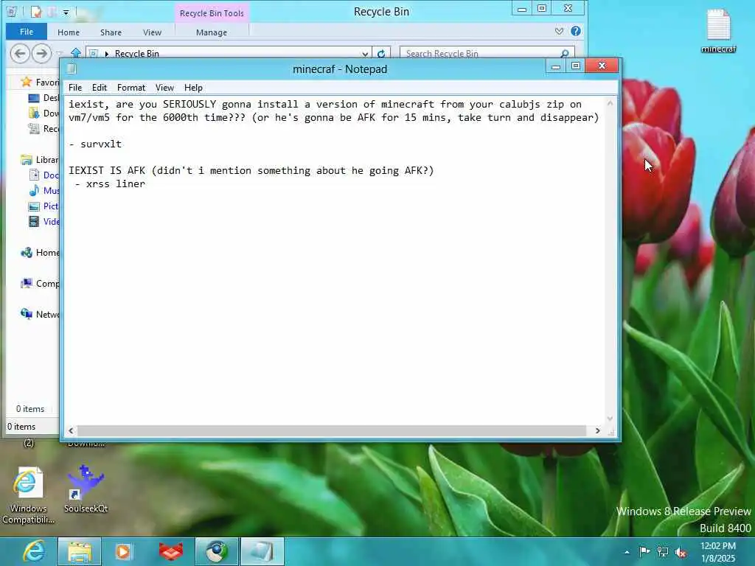755x566 pixels.
Task: Click the line starting 'IEXIST IS AFK'
Action: click(251, 170)
